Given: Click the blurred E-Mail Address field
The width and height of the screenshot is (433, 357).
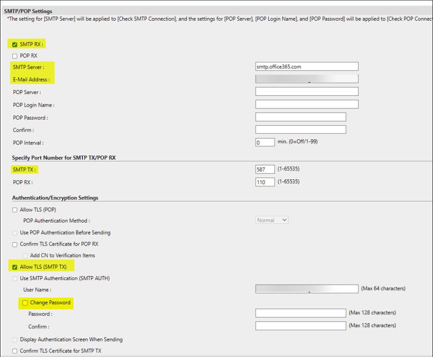Looking at the screenshot, I should click(307, 79).
